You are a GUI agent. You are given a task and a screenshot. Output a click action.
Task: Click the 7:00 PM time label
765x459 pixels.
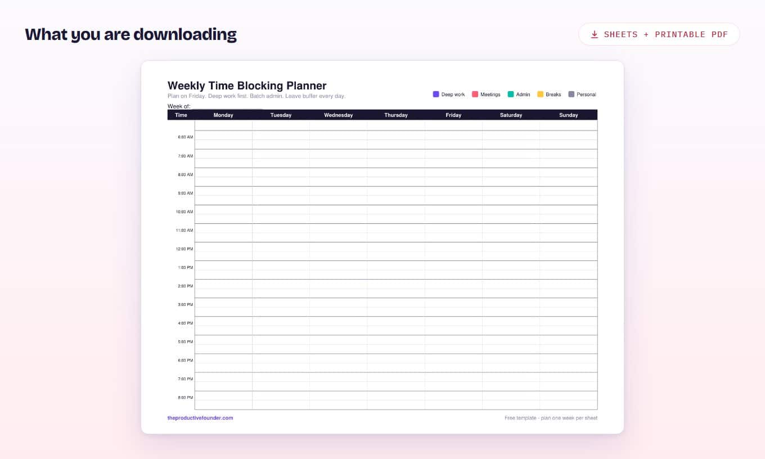186,379
